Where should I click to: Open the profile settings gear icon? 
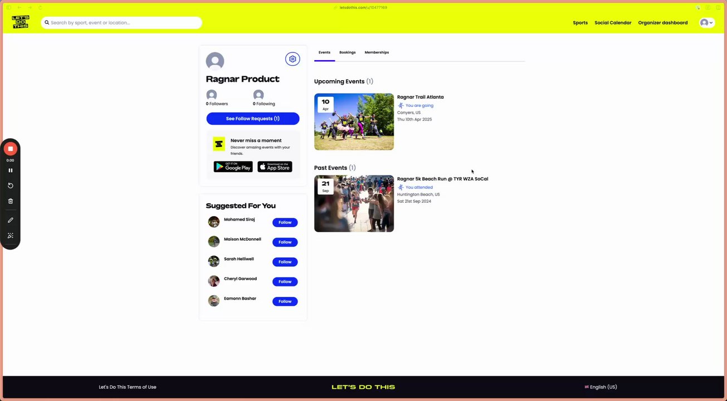[292, 59]
